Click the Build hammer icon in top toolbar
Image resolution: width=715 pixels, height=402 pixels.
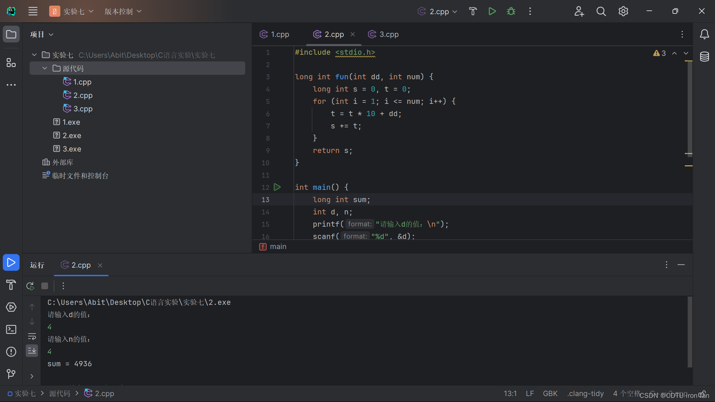pyautogui.click(x=473, y=11)
